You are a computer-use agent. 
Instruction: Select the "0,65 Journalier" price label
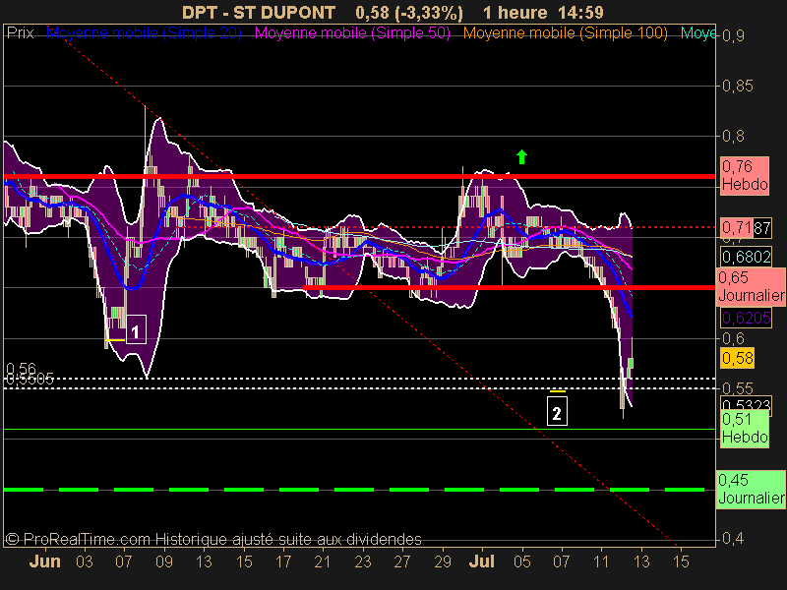click(x=751, y=286)
